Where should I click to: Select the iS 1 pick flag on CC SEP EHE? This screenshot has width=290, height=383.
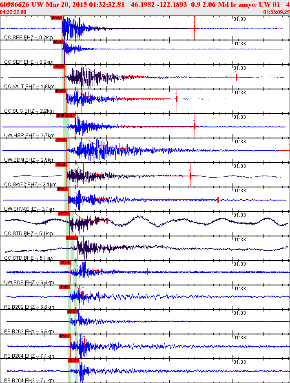[x=59, y=42]
